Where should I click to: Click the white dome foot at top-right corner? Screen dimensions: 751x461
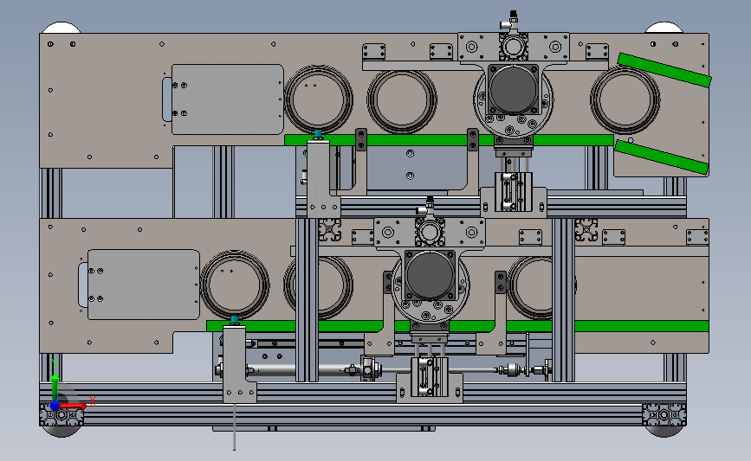664,28
